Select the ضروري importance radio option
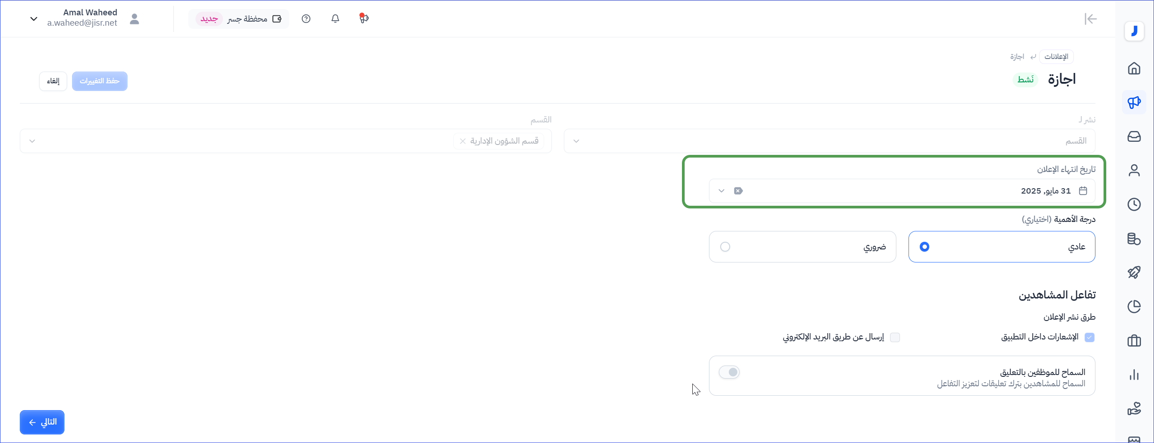 click(x=725, y=247)
